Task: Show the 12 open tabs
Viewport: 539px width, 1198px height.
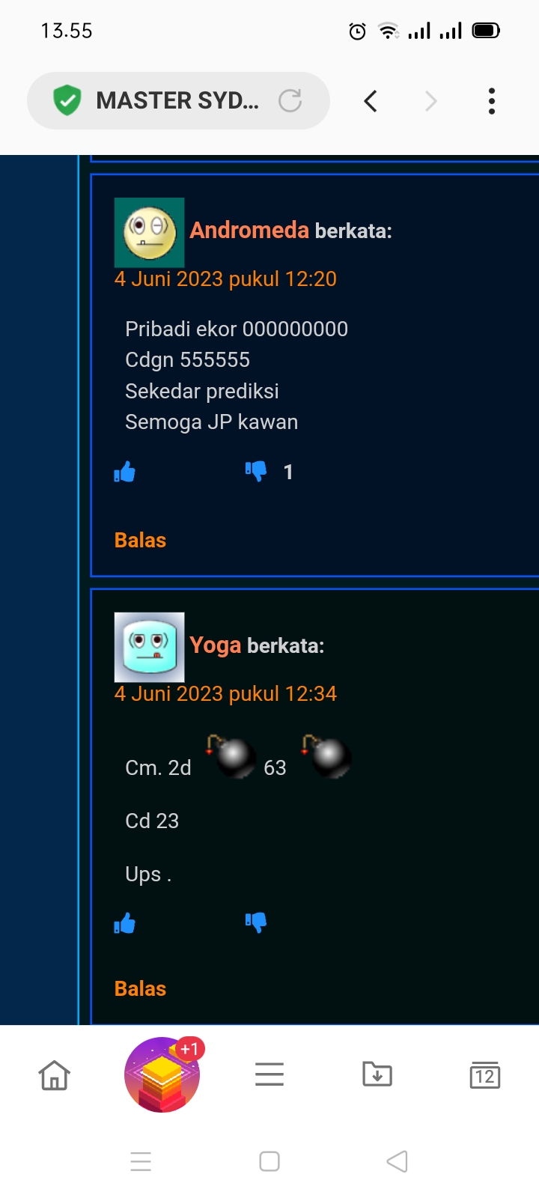Action: click(x=485, y=1075)
